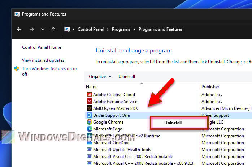Open Turn Windows features on or off

[x=49, y=71]
